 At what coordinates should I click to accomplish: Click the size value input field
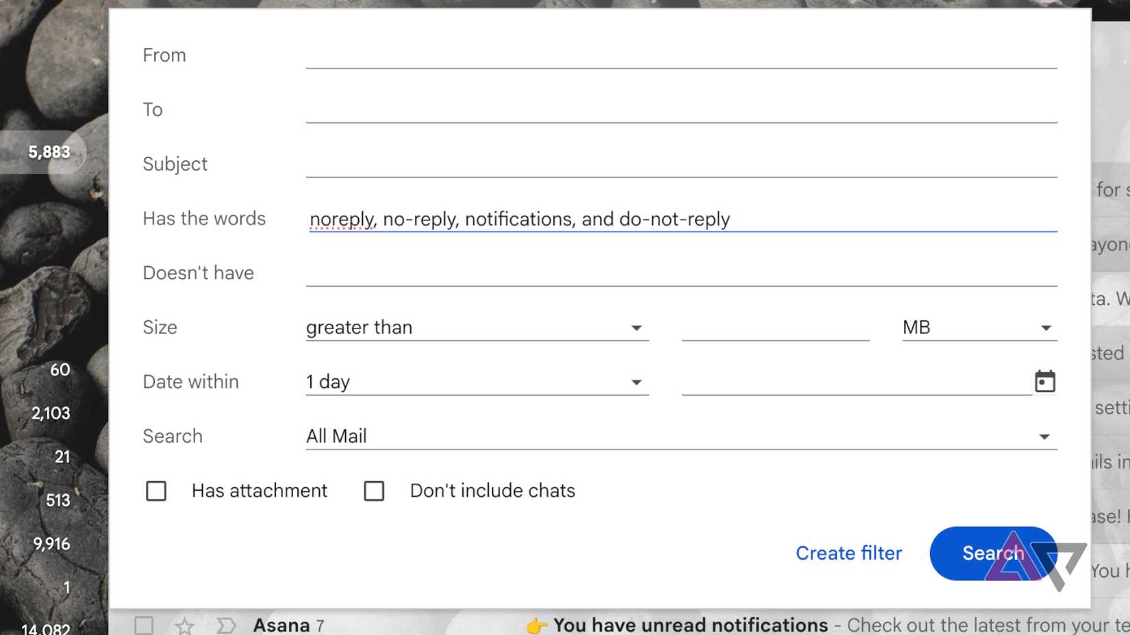775,327
